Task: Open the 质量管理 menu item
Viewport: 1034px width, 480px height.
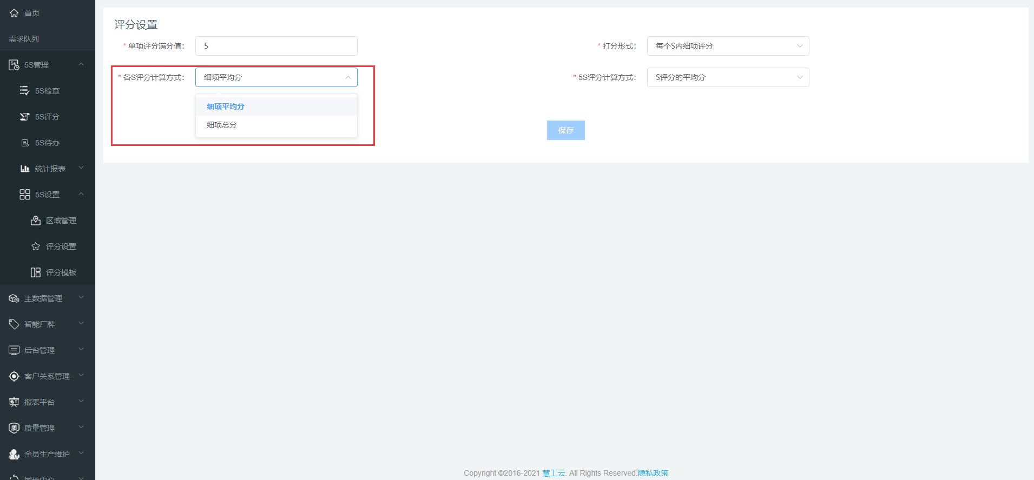Action: [x=39, y=428]
